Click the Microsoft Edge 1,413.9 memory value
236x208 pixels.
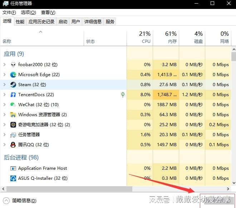click(x=167, y=75)
